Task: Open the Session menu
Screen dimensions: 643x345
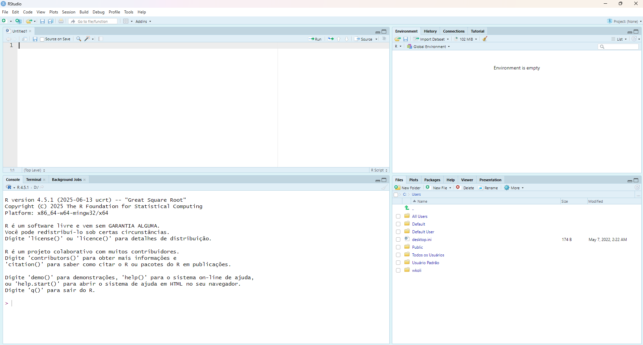Action: coord(68,12)
